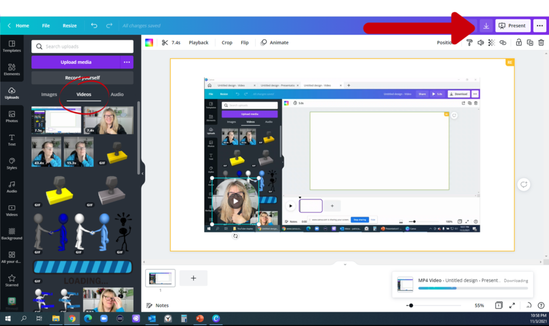
Task: Delete the selected element with the trash icon
Action: click(x=541, y=42)
